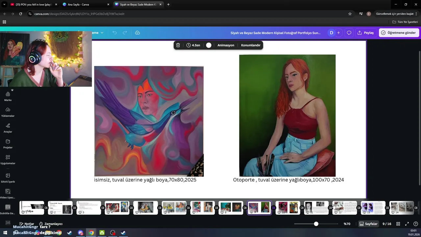Check cloud save status icon
Screen dimensions: 421x237
[x=137, y=33]
